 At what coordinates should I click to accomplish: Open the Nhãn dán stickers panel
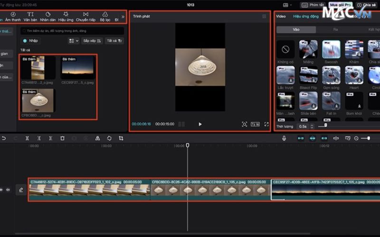pos(48,17)
